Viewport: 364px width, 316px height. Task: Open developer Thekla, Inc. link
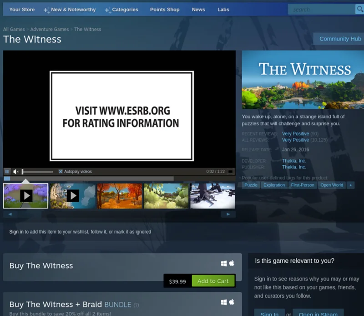pyautogui.click(x=294, y=161)
